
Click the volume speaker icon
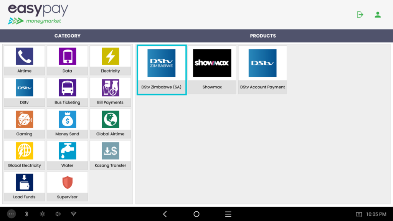[x=58, y=214]
